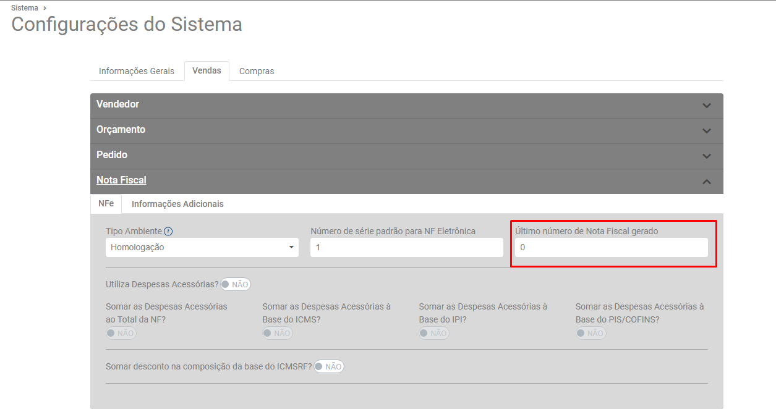Switch to Informações Gerais tab
The image size is (776, 409).
click(137, 71)
